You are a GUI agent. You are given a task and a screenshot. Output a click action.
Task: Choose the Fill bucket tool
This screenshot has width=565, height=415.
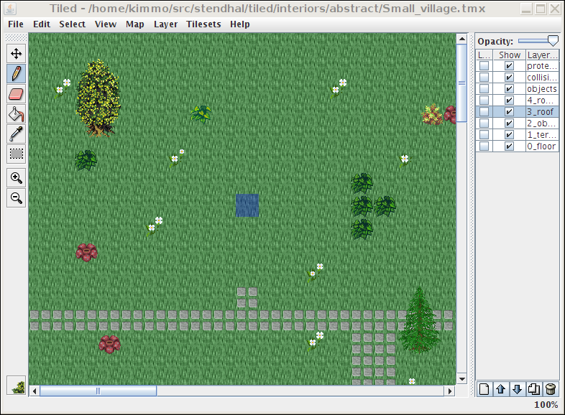coord(16,113)
